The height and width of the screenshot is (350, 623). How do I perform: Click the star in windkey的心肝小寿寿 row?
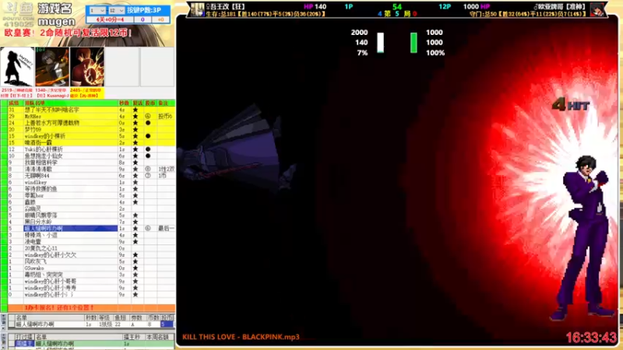[135, 288]
